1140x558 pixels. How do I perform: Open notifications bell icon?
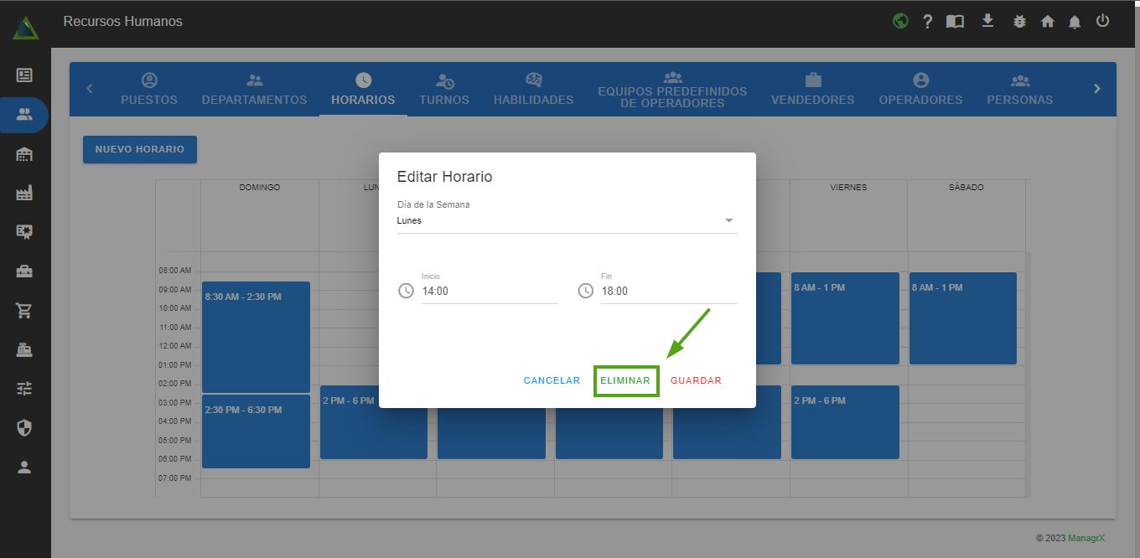point(1075,22)
